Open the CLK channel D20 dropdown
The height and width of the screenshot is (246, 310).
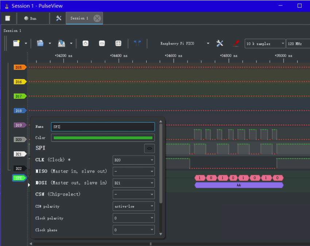coord(133,160)
